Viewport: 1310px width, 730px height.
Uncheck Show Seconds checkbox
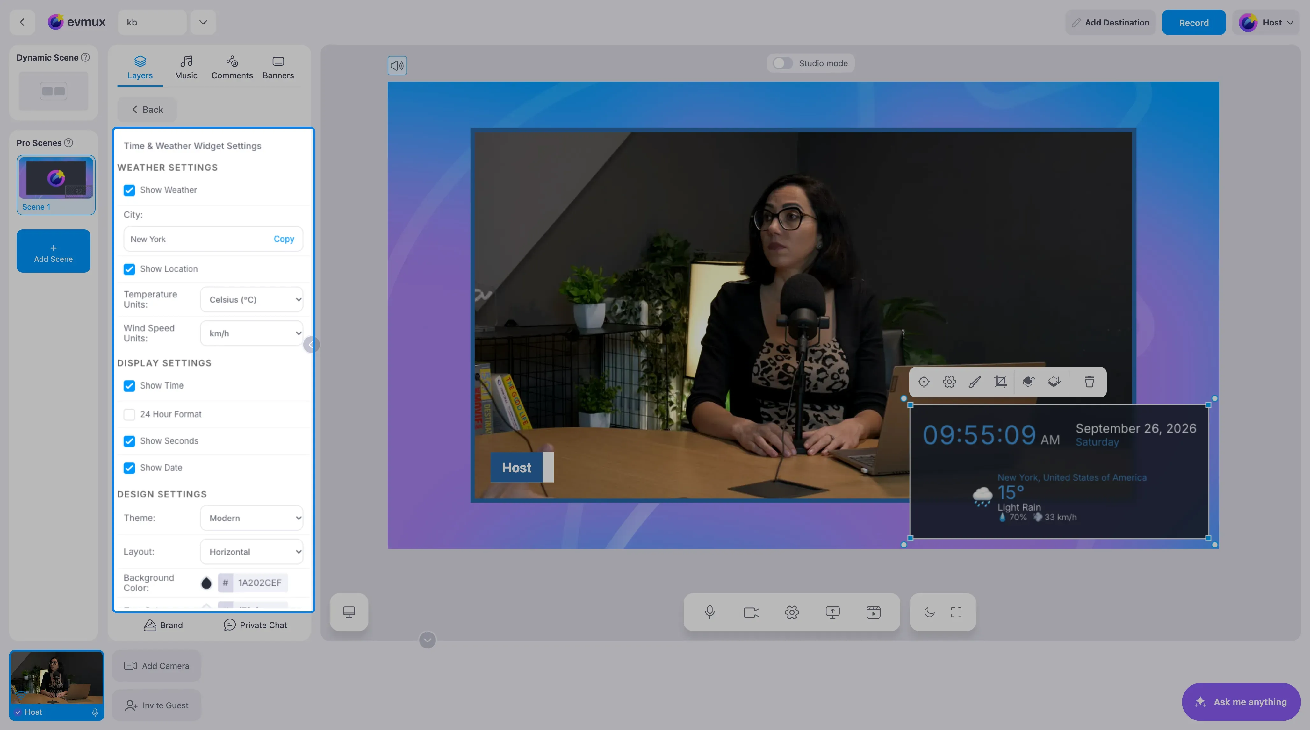(129, 441)
